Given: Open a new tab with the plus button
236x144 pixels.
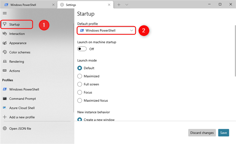Looking at the screenshot, I should 119,5.
